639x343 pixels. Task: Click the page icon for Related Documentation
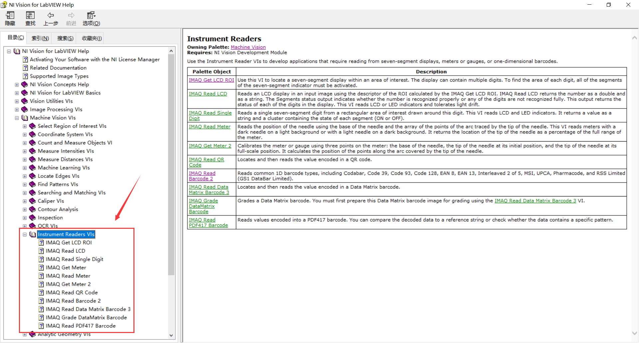coord(25,68)
